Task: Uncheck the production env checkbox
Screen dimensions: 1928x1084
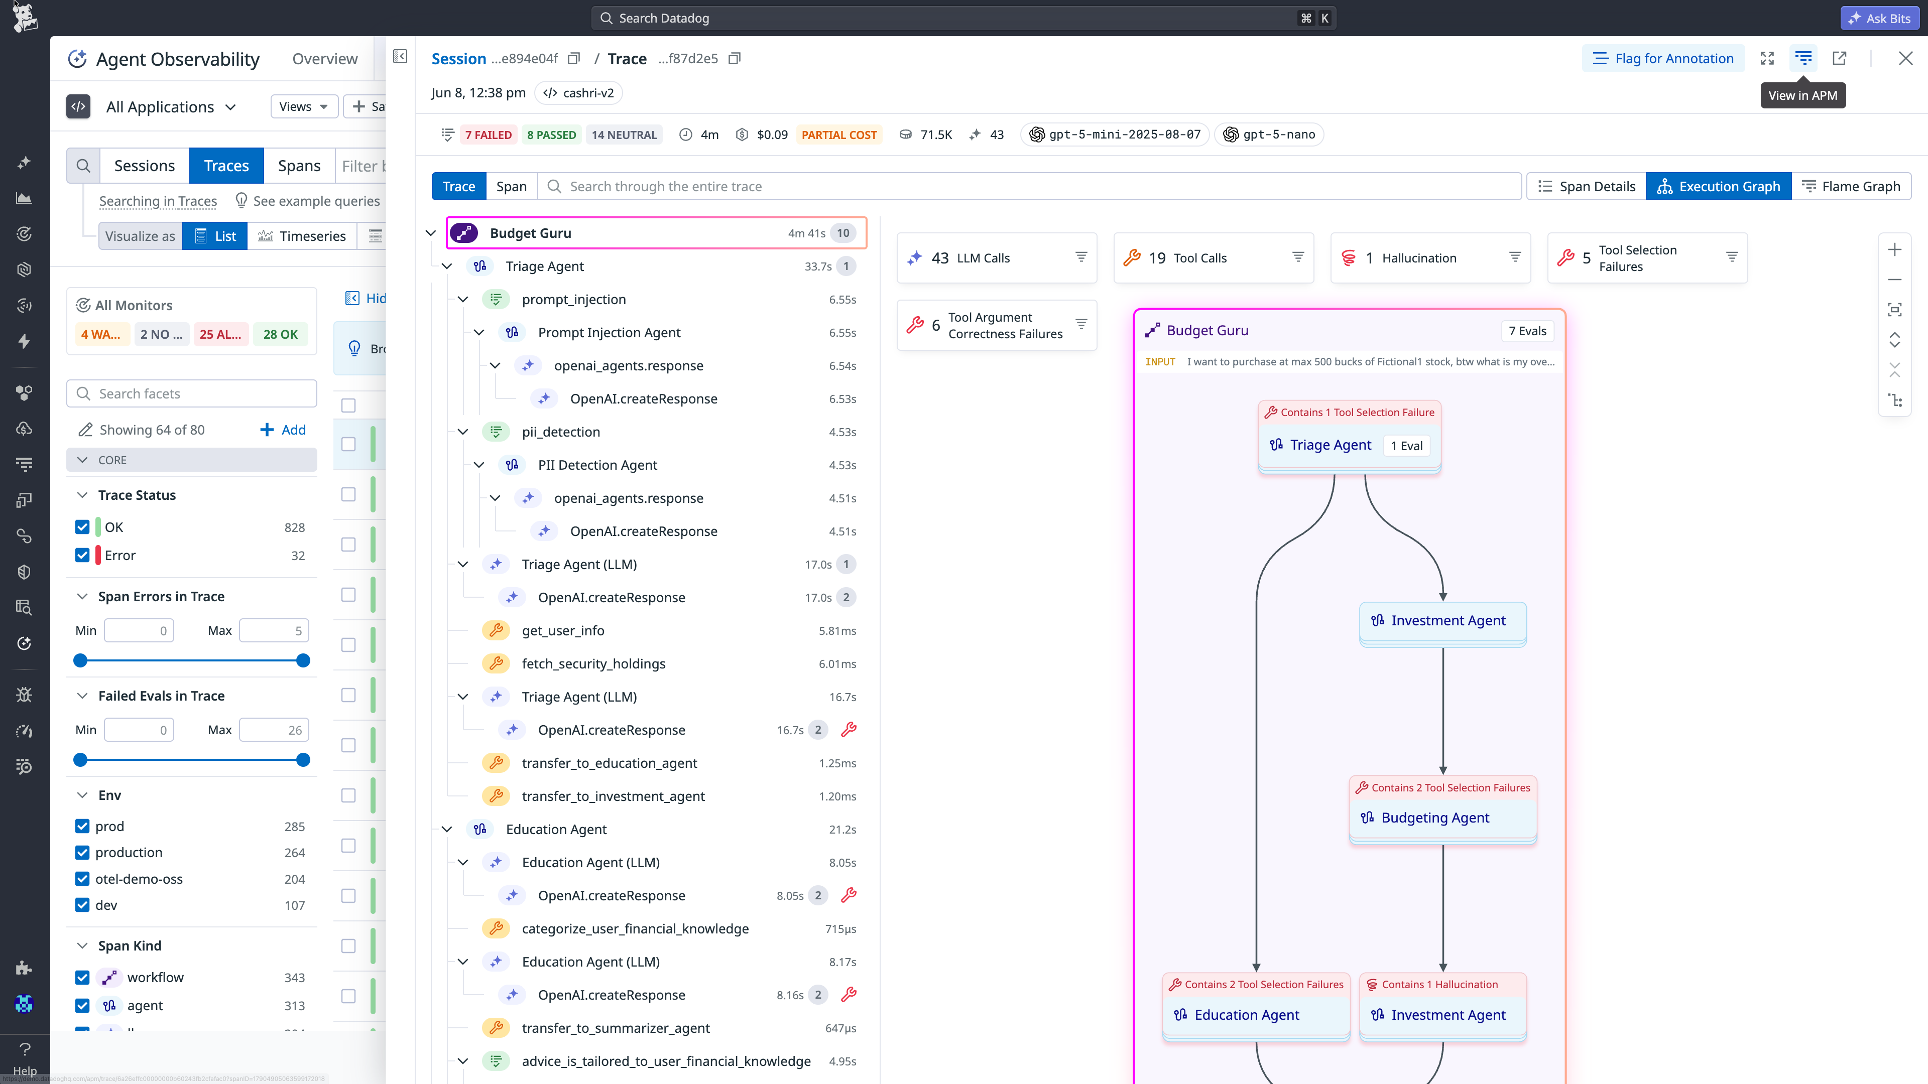Action: click(82, 853)
